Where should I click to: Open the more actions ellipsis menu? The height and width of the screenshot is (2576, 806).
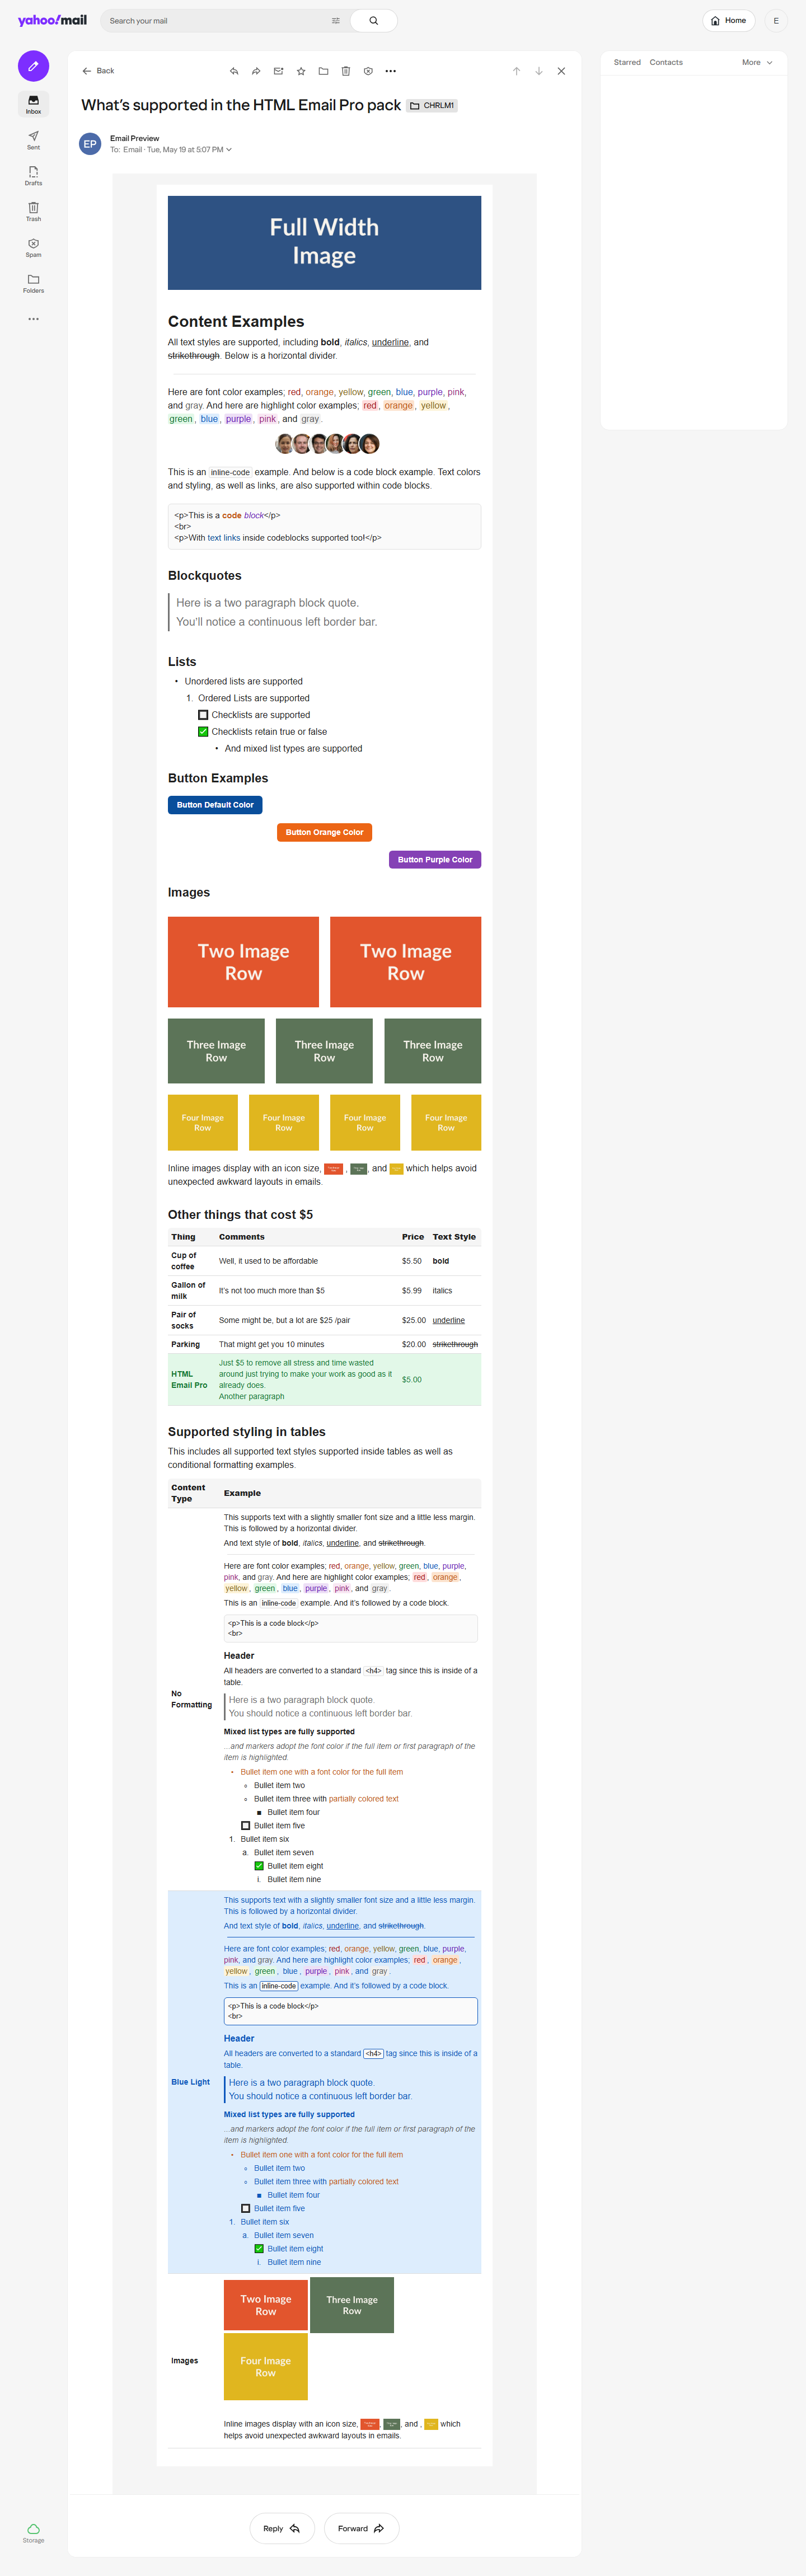coord(391,71)
